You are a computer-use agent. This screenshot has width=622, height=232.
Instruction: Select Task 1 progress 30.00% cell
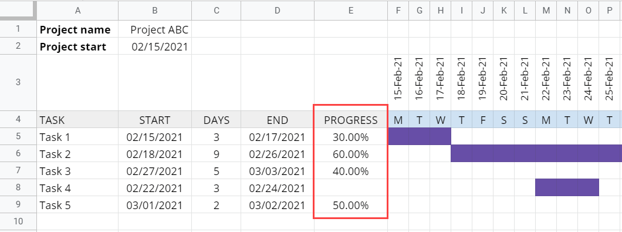tap(351, 137)
